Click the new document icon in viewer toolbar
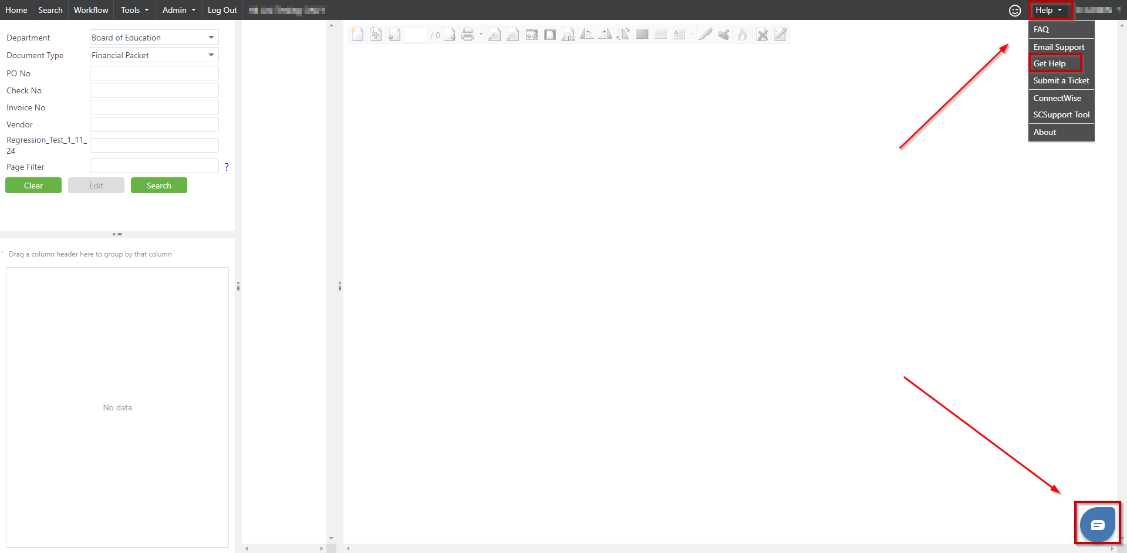This screenshot has width=1127, height=553. click(357, 35)
